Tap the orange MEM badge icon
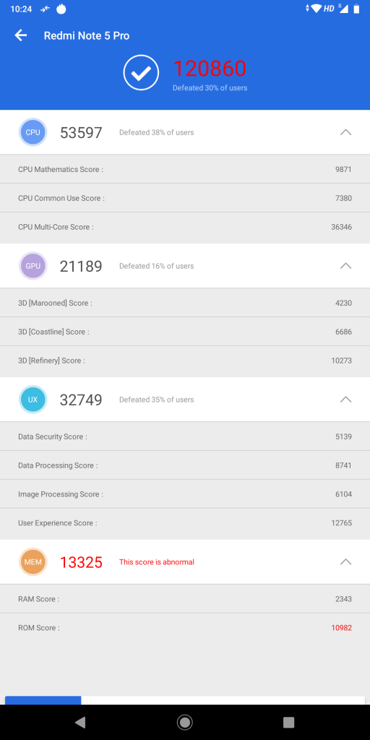The image size is (370, 740). (33, 562)
